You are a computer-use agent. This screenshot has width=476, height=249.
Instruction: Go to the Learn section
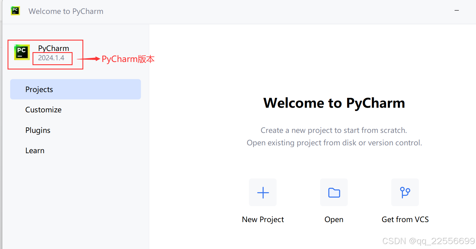[x=35, y=151]
